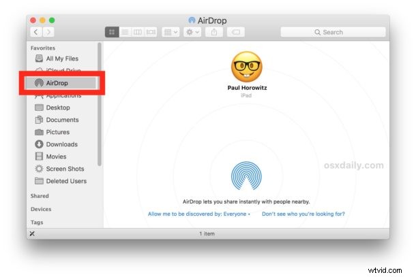Collapse the Favorites section header
This screenshot has width=416, height=277.
point(43,48)
